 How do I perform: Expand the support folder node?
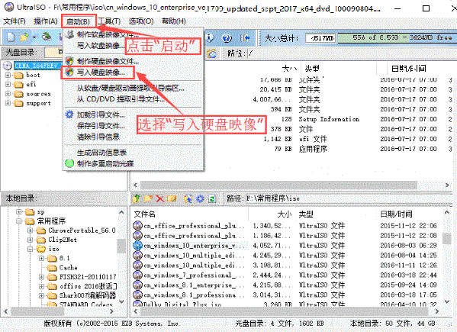pyautogui.click(x=8, y=103)
